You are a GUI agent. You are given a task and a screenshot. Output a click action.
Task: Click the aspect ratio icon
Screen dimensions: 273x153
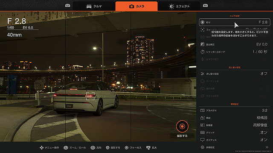[202, 110]
